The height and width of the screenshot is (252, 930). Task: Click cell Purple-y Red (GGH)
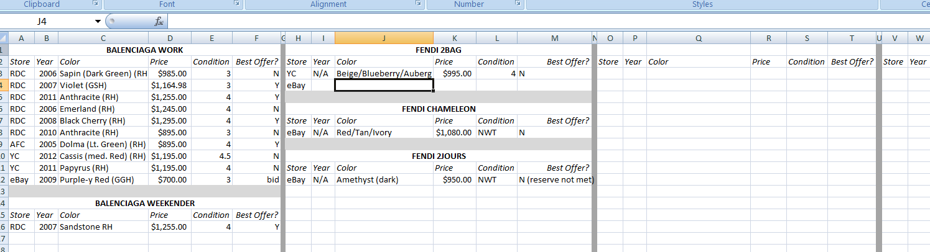point(103,179)
